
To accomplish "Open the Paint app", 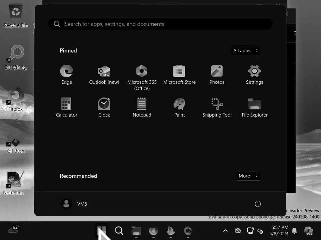I will point(179,107).
